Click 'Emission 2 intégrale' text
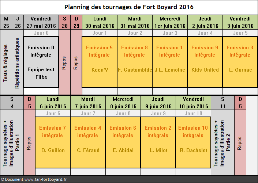258x183 pixels. click(x=158, y=131)
